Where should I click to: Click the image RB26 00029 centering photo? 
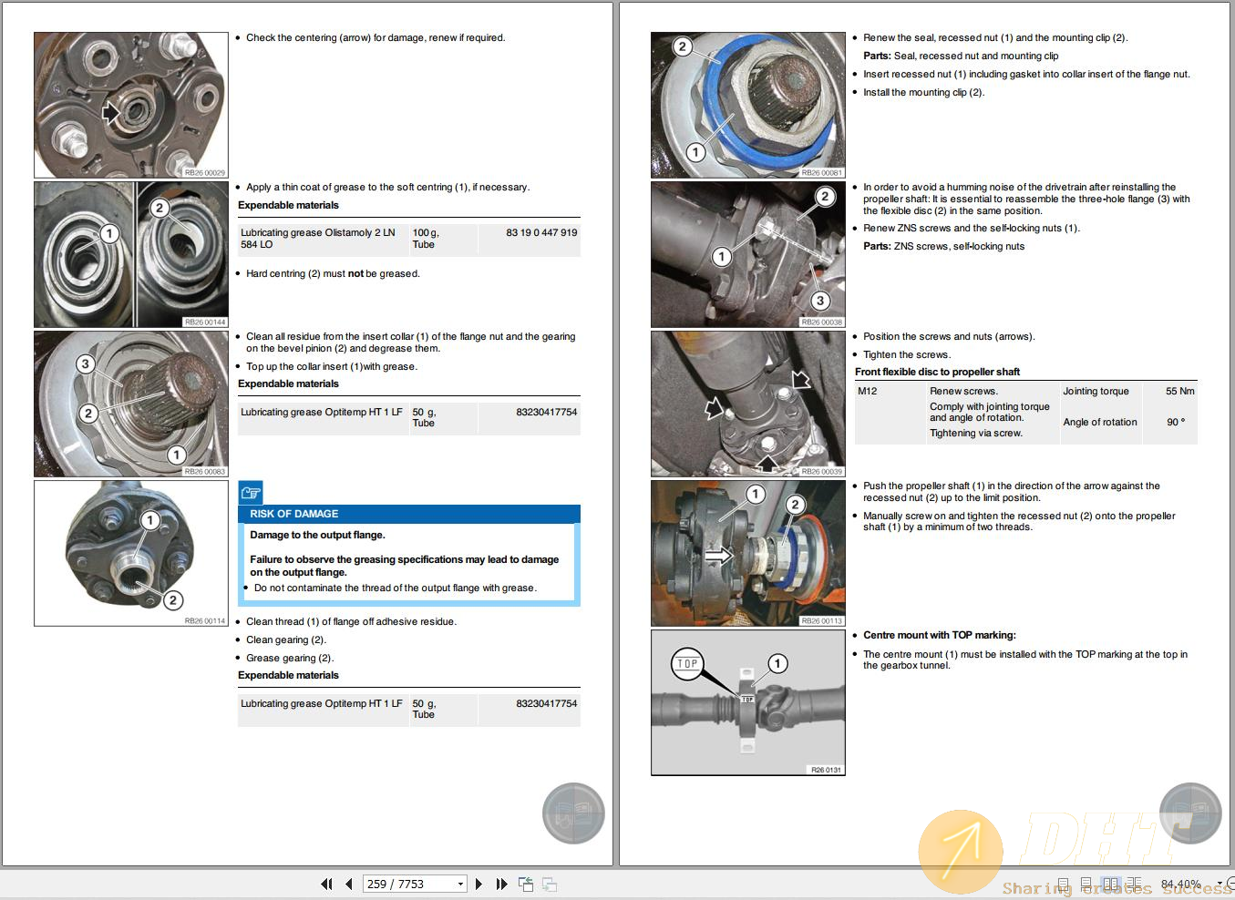(x=131, y=105)
